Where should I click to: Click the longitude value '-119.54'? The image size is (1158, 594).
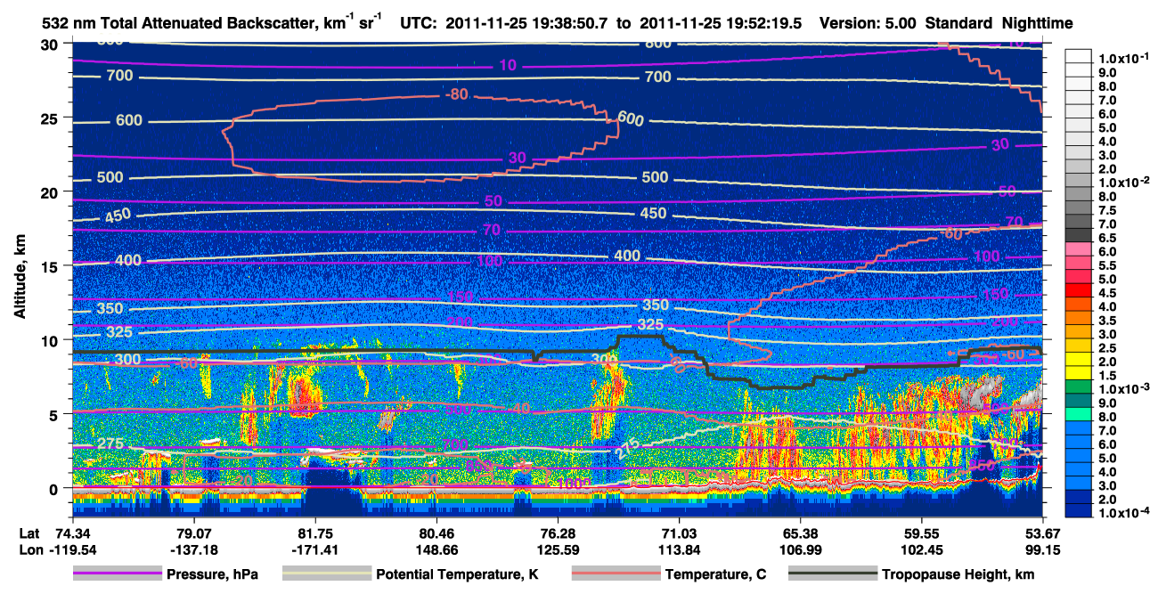(71, 549)
